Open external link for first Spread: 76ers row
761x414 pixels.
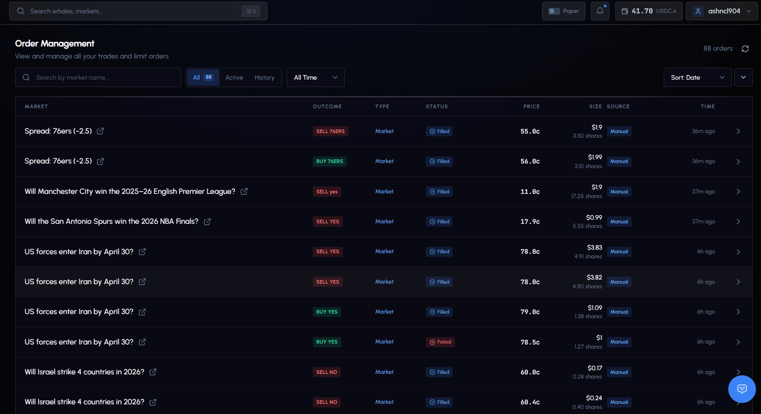coord(100,131)
